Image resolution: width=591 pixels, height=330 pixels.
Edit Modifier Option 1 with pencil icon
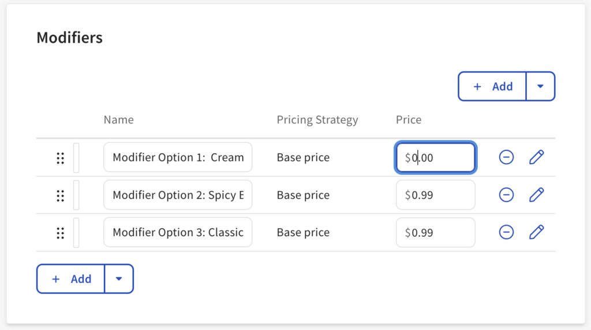point(537,157)
